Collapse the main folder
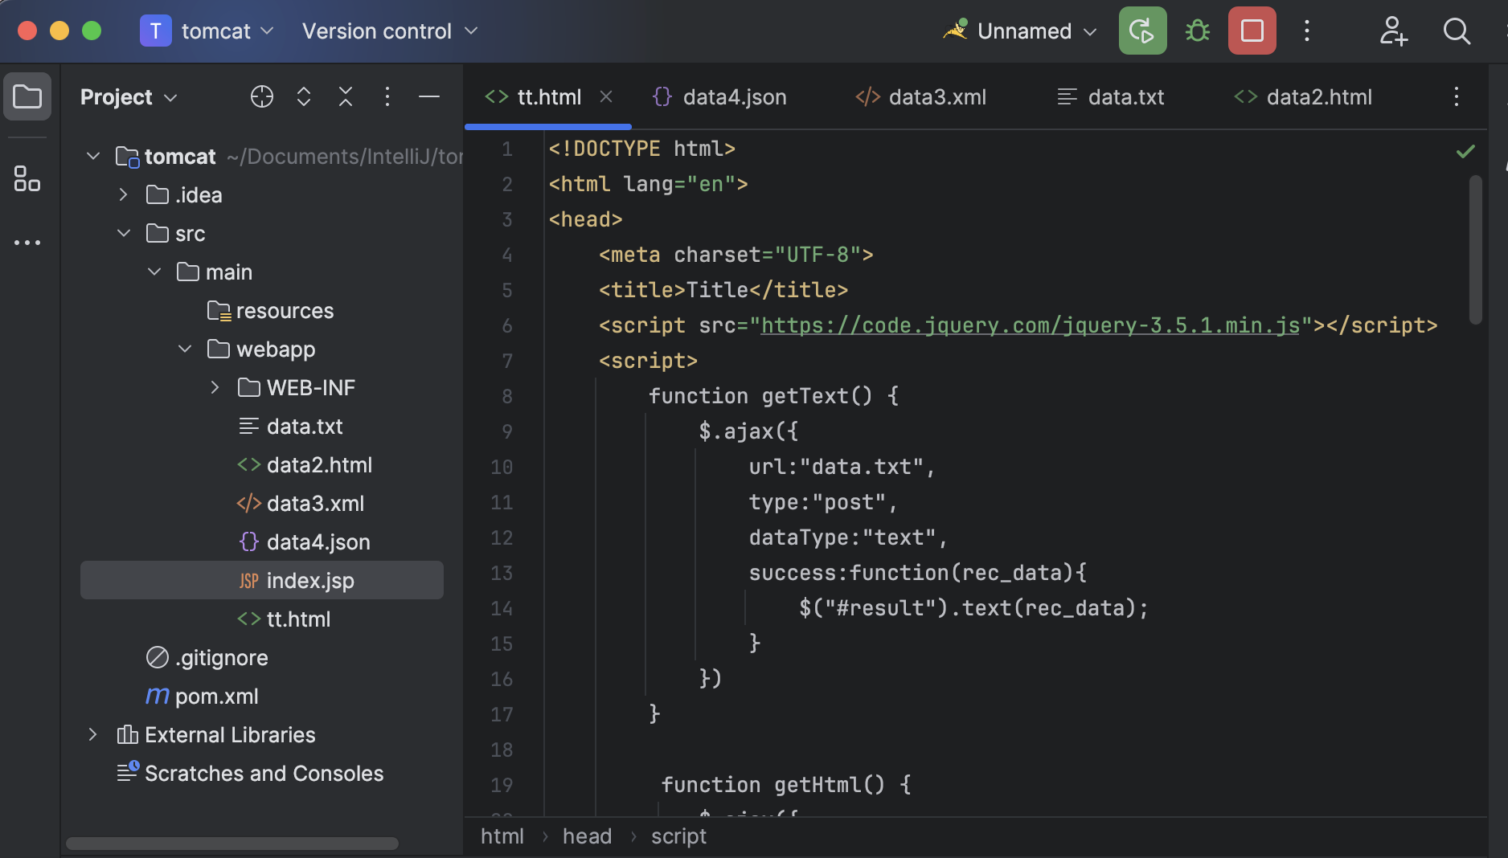 (154, 272)
